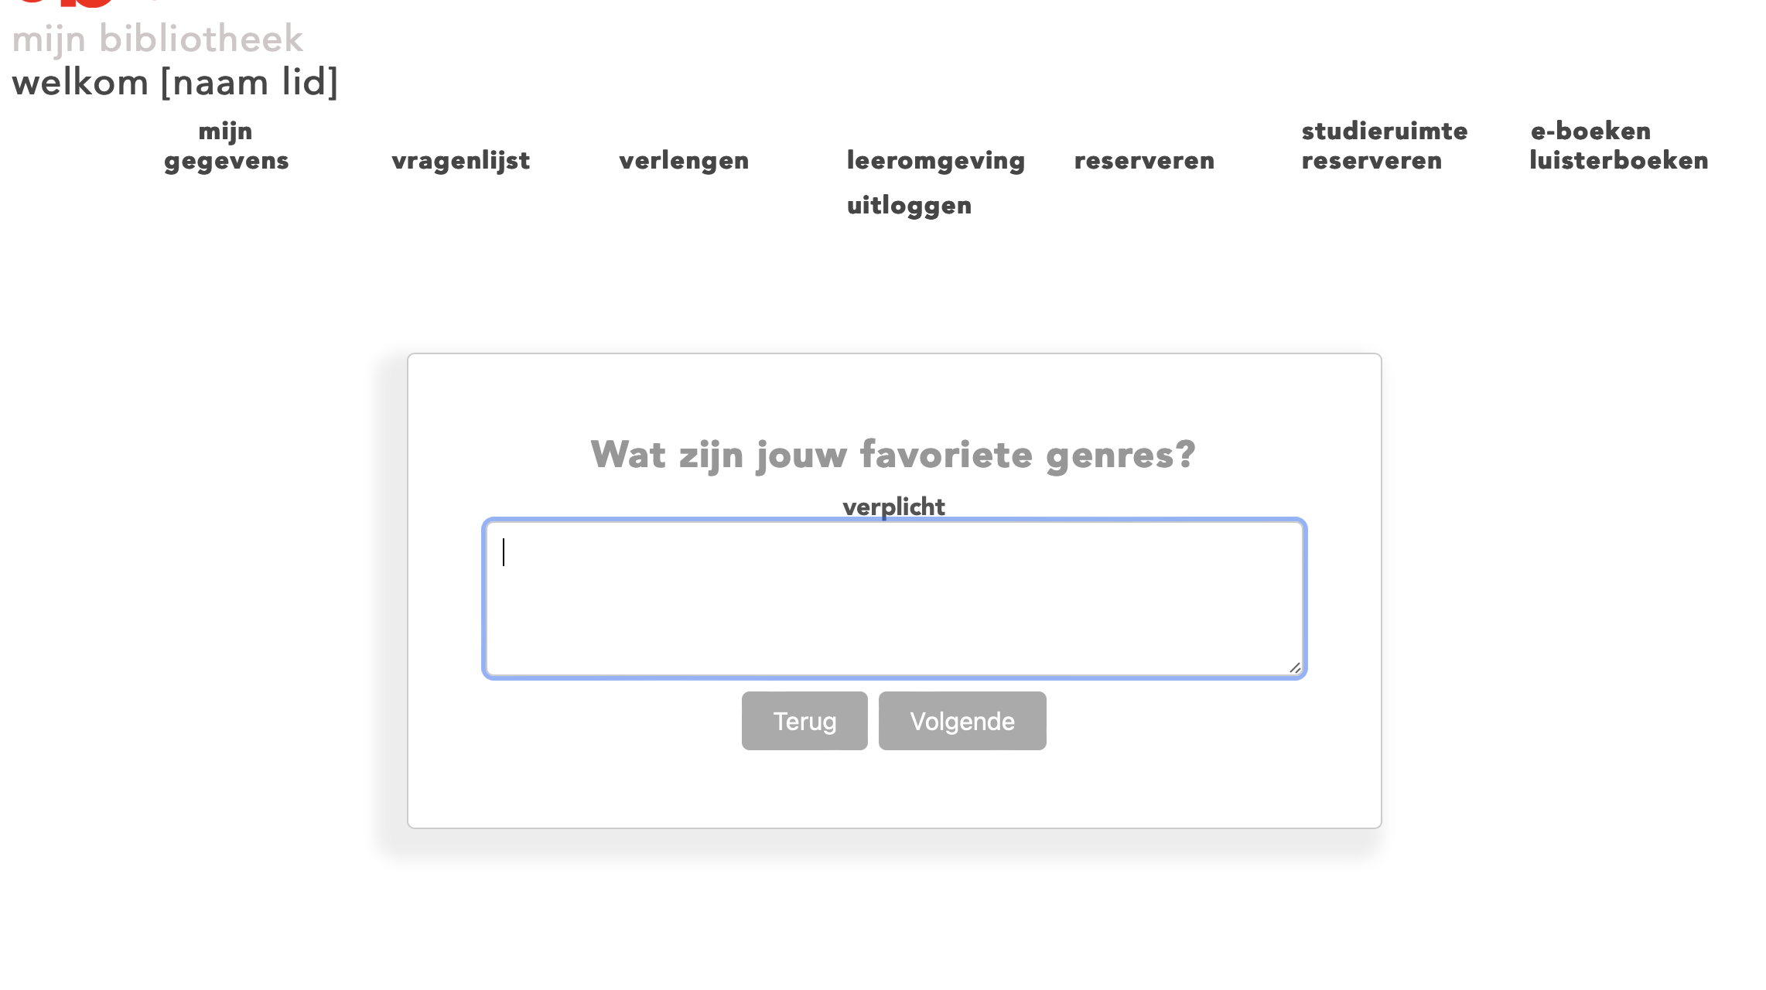This screenshot has height=990, width=1766.
Task: Click the verplicht label
Action: tap(894, 506)
